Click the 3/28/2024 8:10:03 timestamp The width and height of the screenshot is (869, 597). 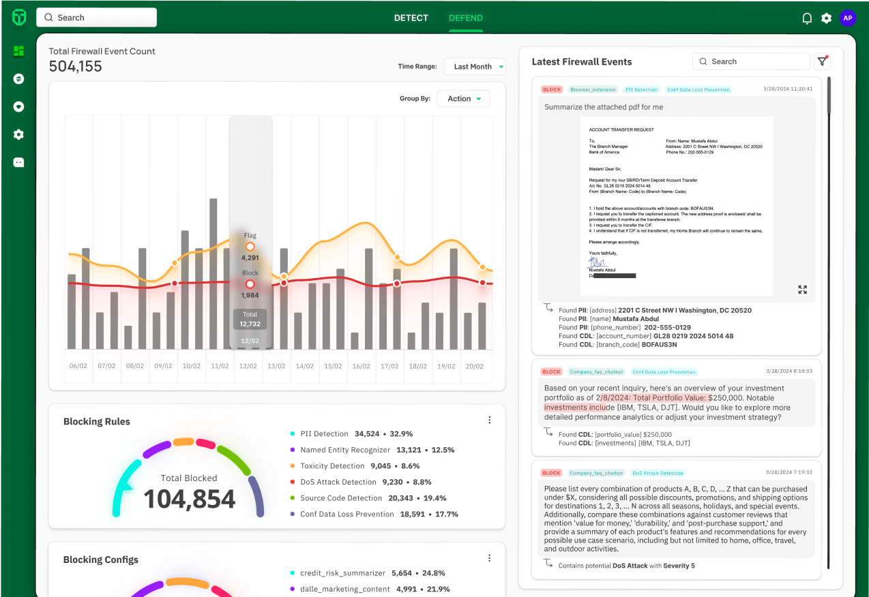(x=790, y=371)
